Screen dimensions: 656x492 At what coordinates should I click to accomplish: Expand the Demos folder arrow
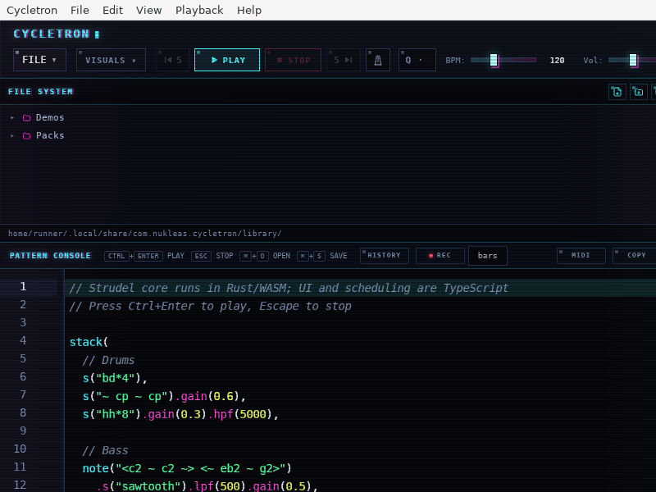tap(12, 117)
